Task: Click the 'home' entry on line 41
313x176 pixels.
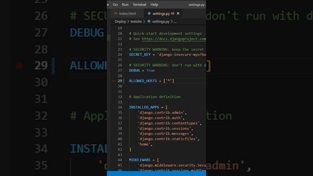Action: (x=144, y=144)
